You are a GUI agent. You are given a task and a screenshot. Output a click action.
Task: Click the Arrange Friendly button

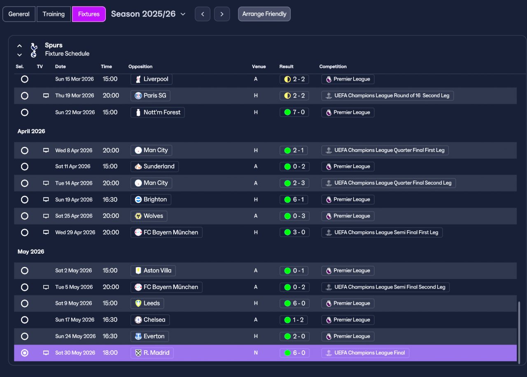(264, 14)
